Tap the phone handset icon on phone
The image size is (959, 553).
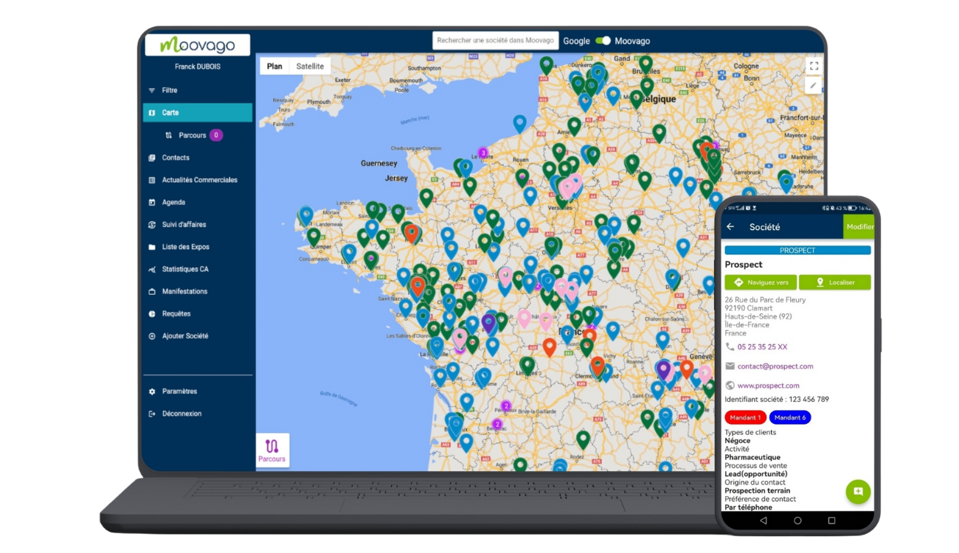click(x=730, y=347)
